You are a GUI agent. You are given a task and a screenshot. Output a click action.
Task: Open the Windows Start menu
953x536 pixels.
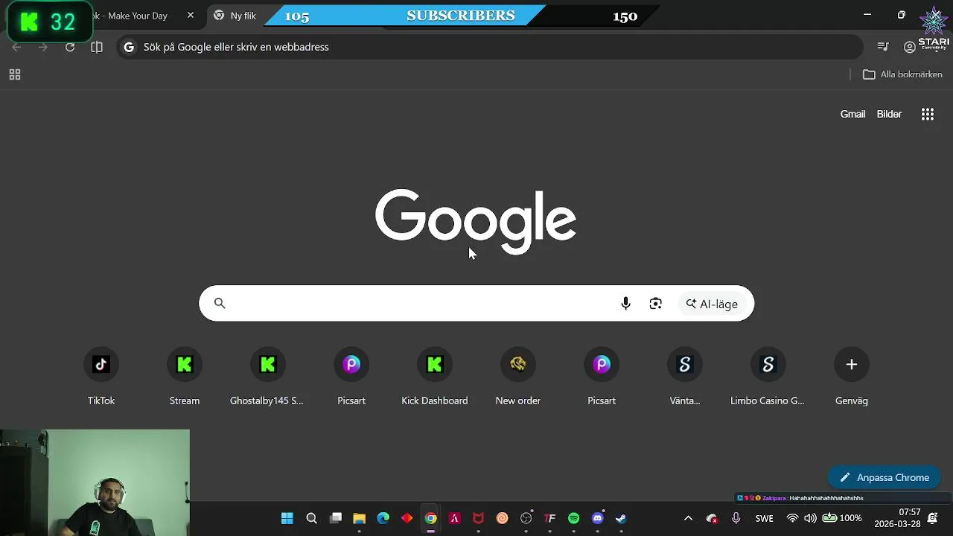[287, 518]
